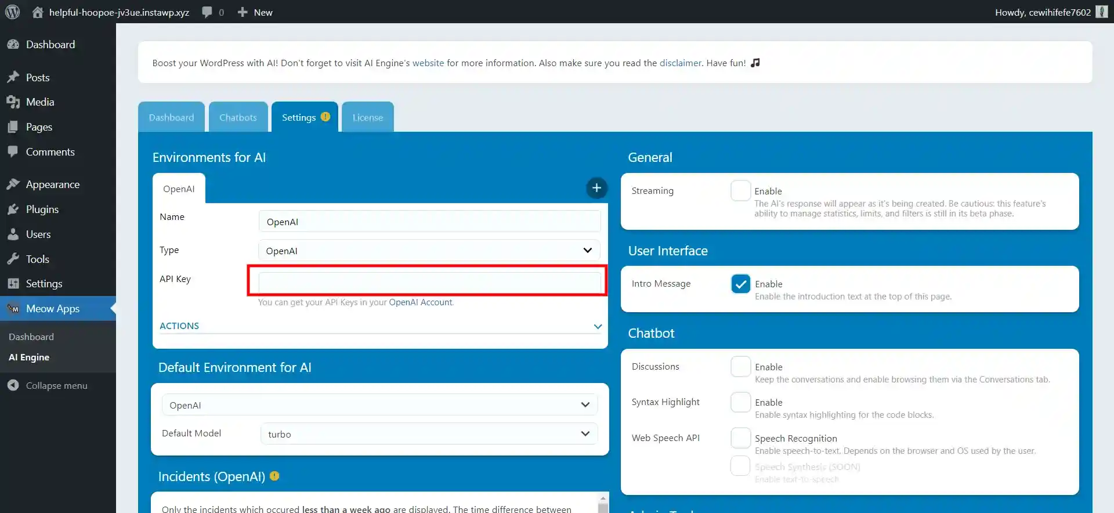Select the Settings tab
This screenshot has width=1114, height=513.
pyautogui.click(x=305, y=117)
